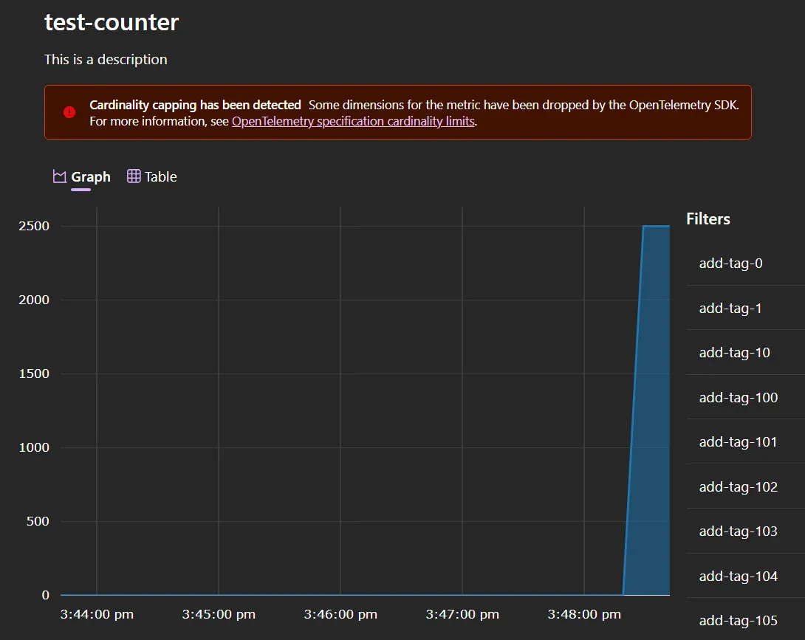The height and width of the screenshot is (640, 805).
Task: Click the Table grid icon
Action: click(134, 176)
